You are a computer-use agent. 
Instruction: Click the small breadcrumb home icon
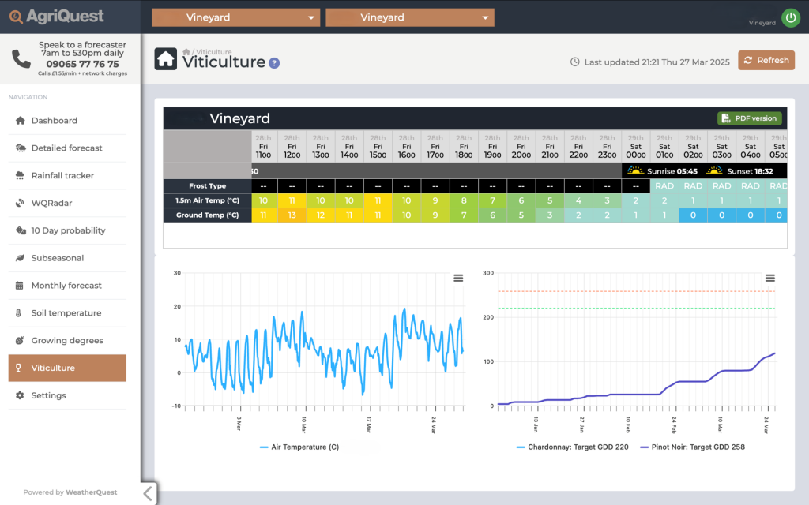[186, 52]
